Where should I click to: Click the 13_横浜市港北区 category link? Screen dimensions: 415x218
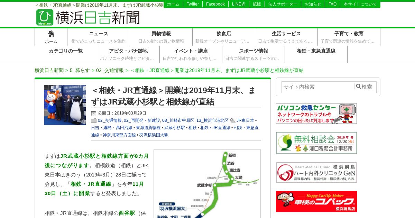point(212,120)
